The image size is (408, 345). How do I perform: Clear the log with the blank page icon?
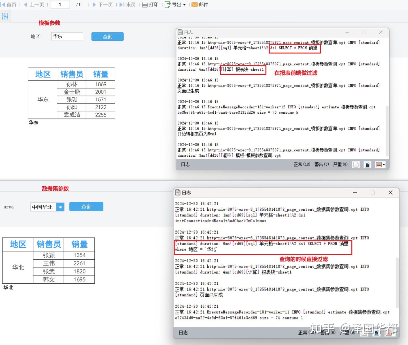coord(356,164)
